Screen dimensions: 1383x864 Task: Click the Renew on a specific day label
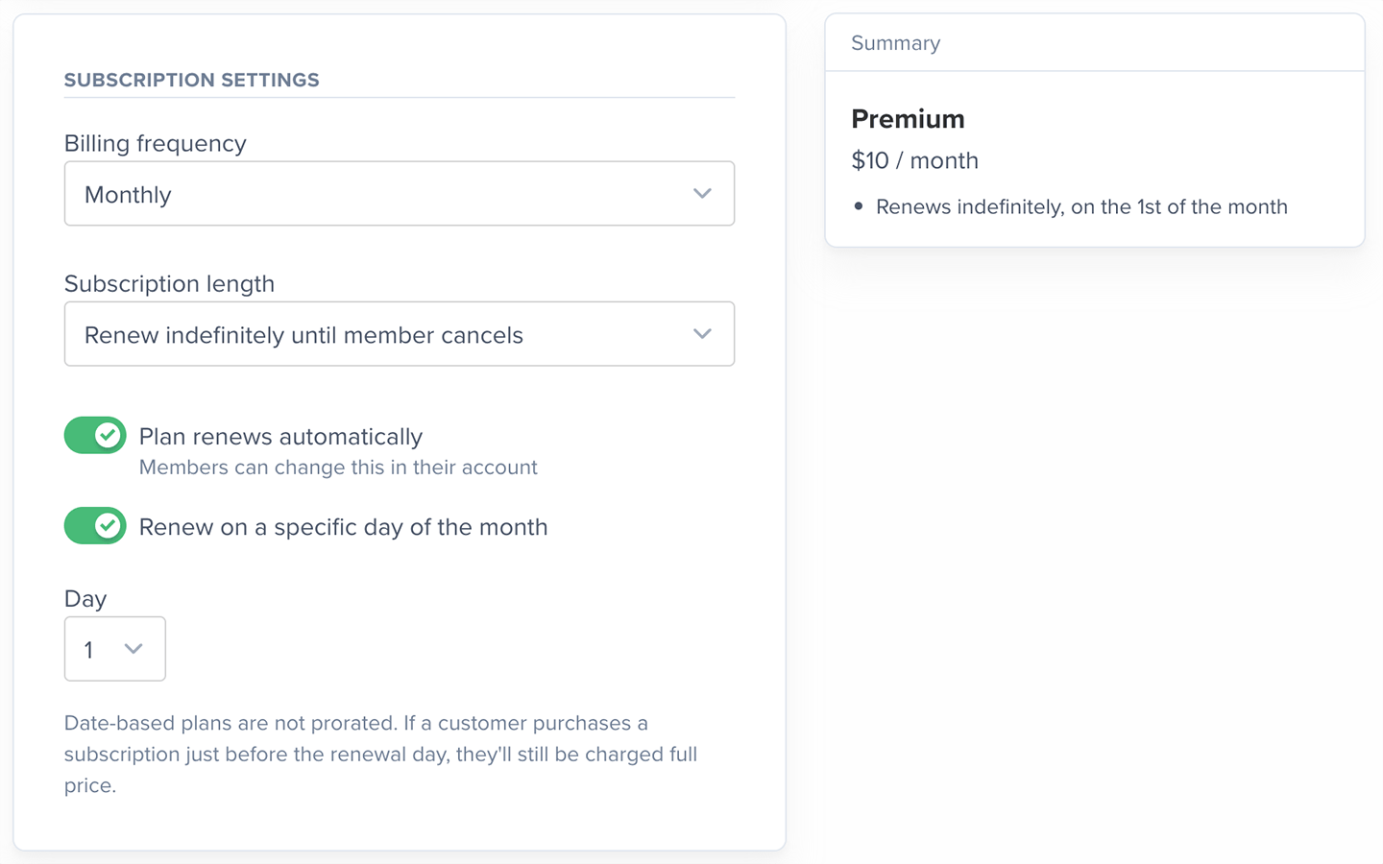click(343, 527)
